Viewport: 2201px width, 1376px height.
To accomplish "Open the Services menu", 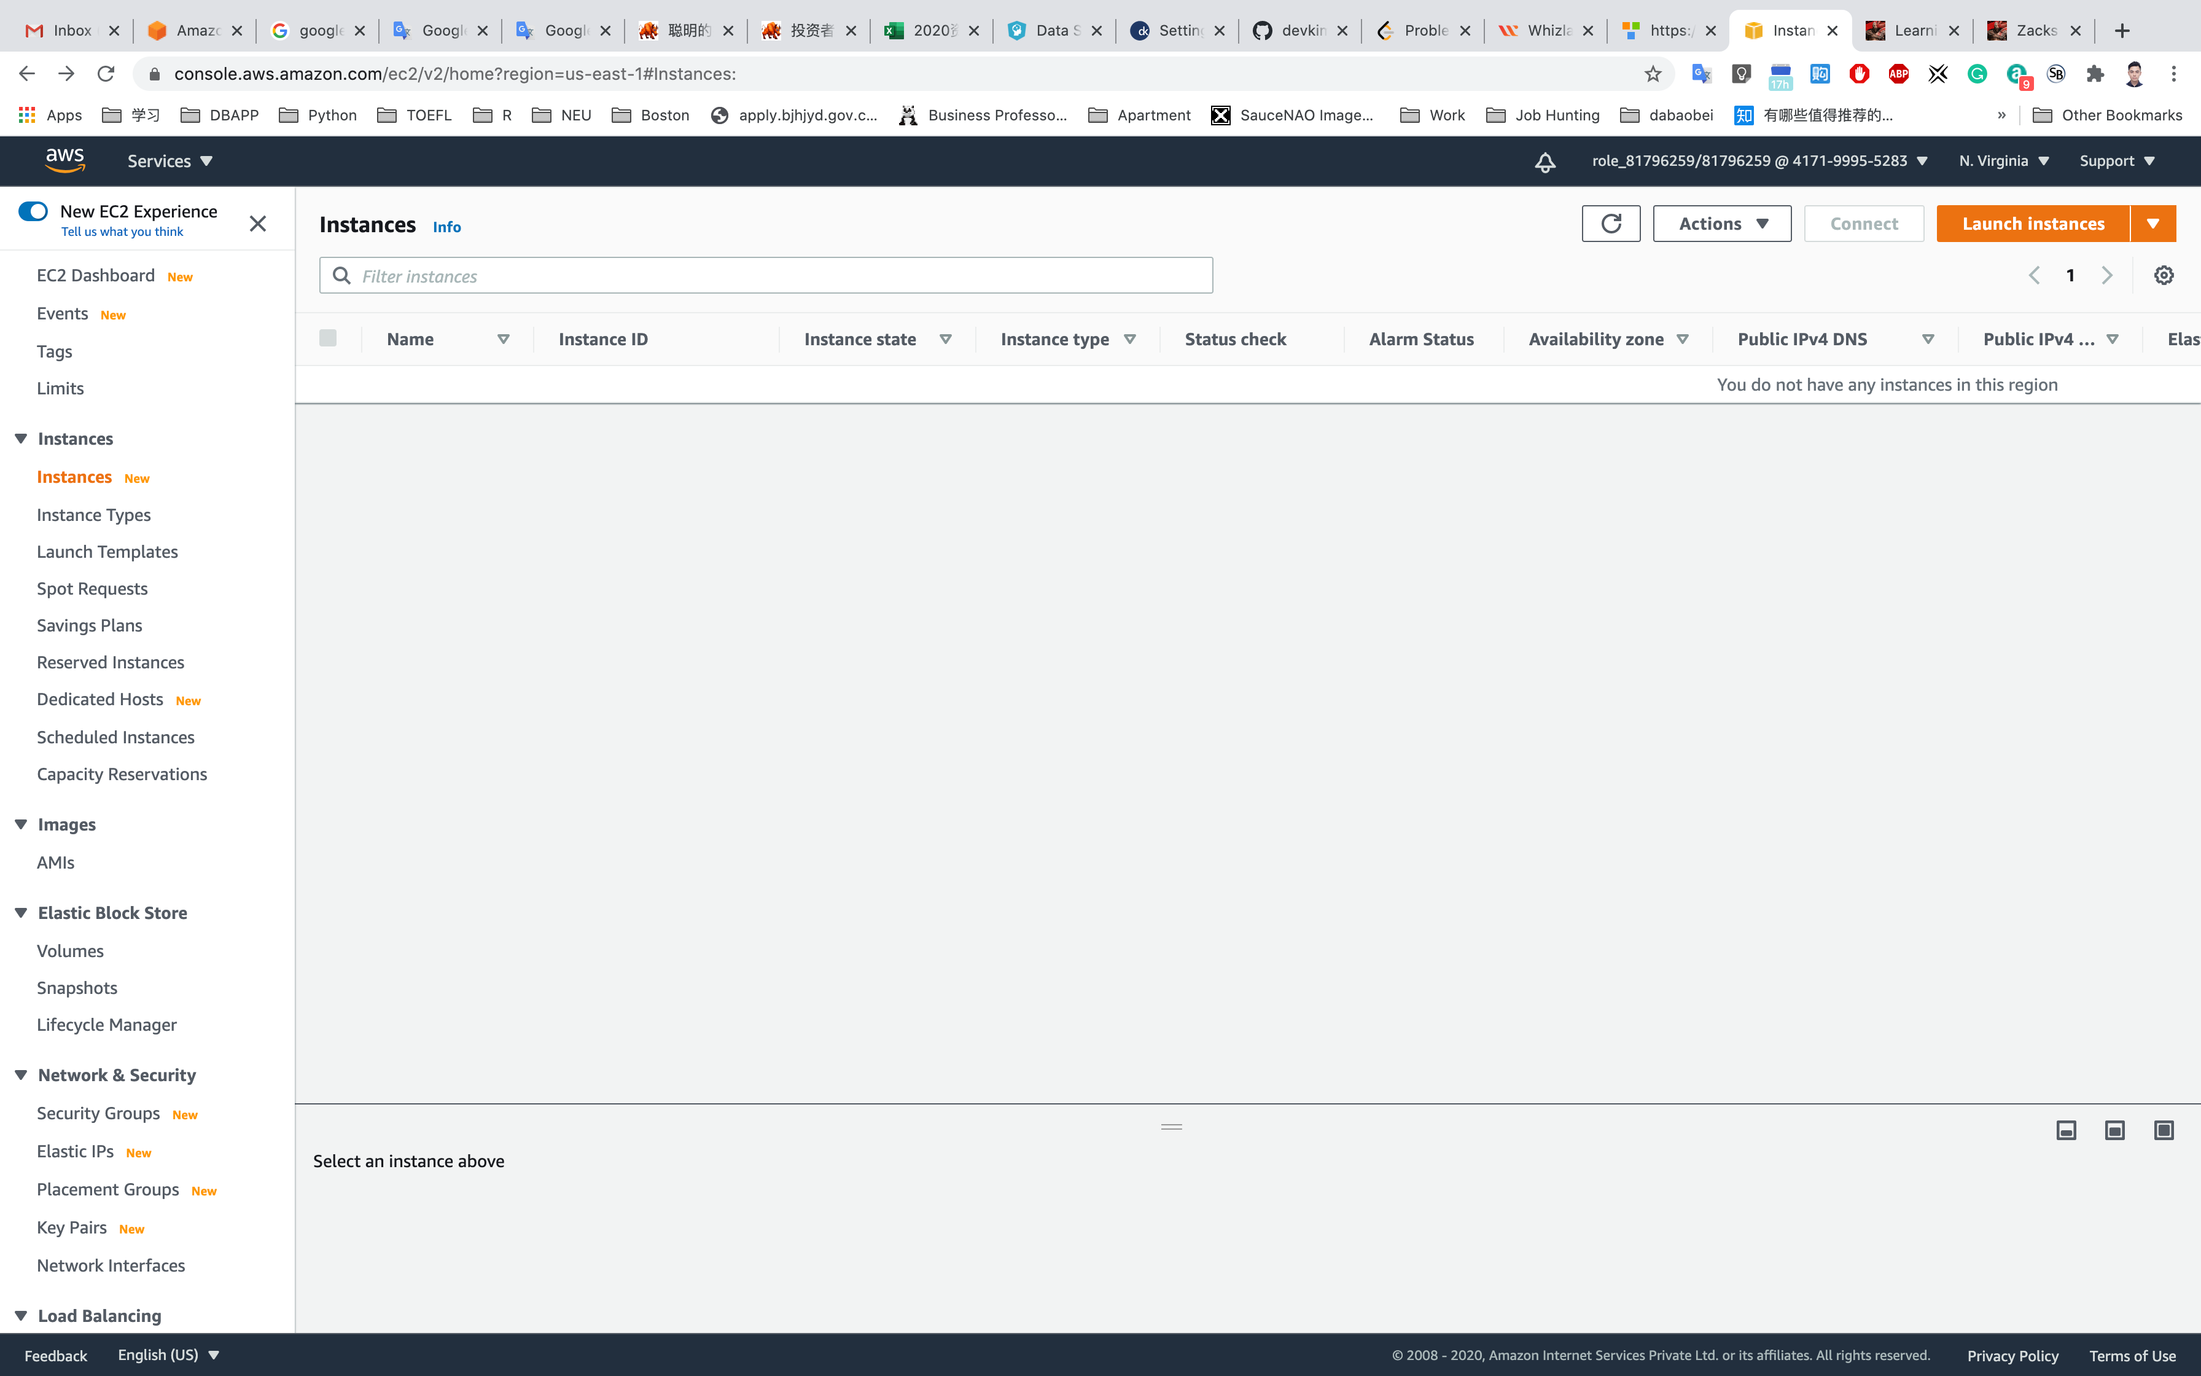I will (169, 161).
